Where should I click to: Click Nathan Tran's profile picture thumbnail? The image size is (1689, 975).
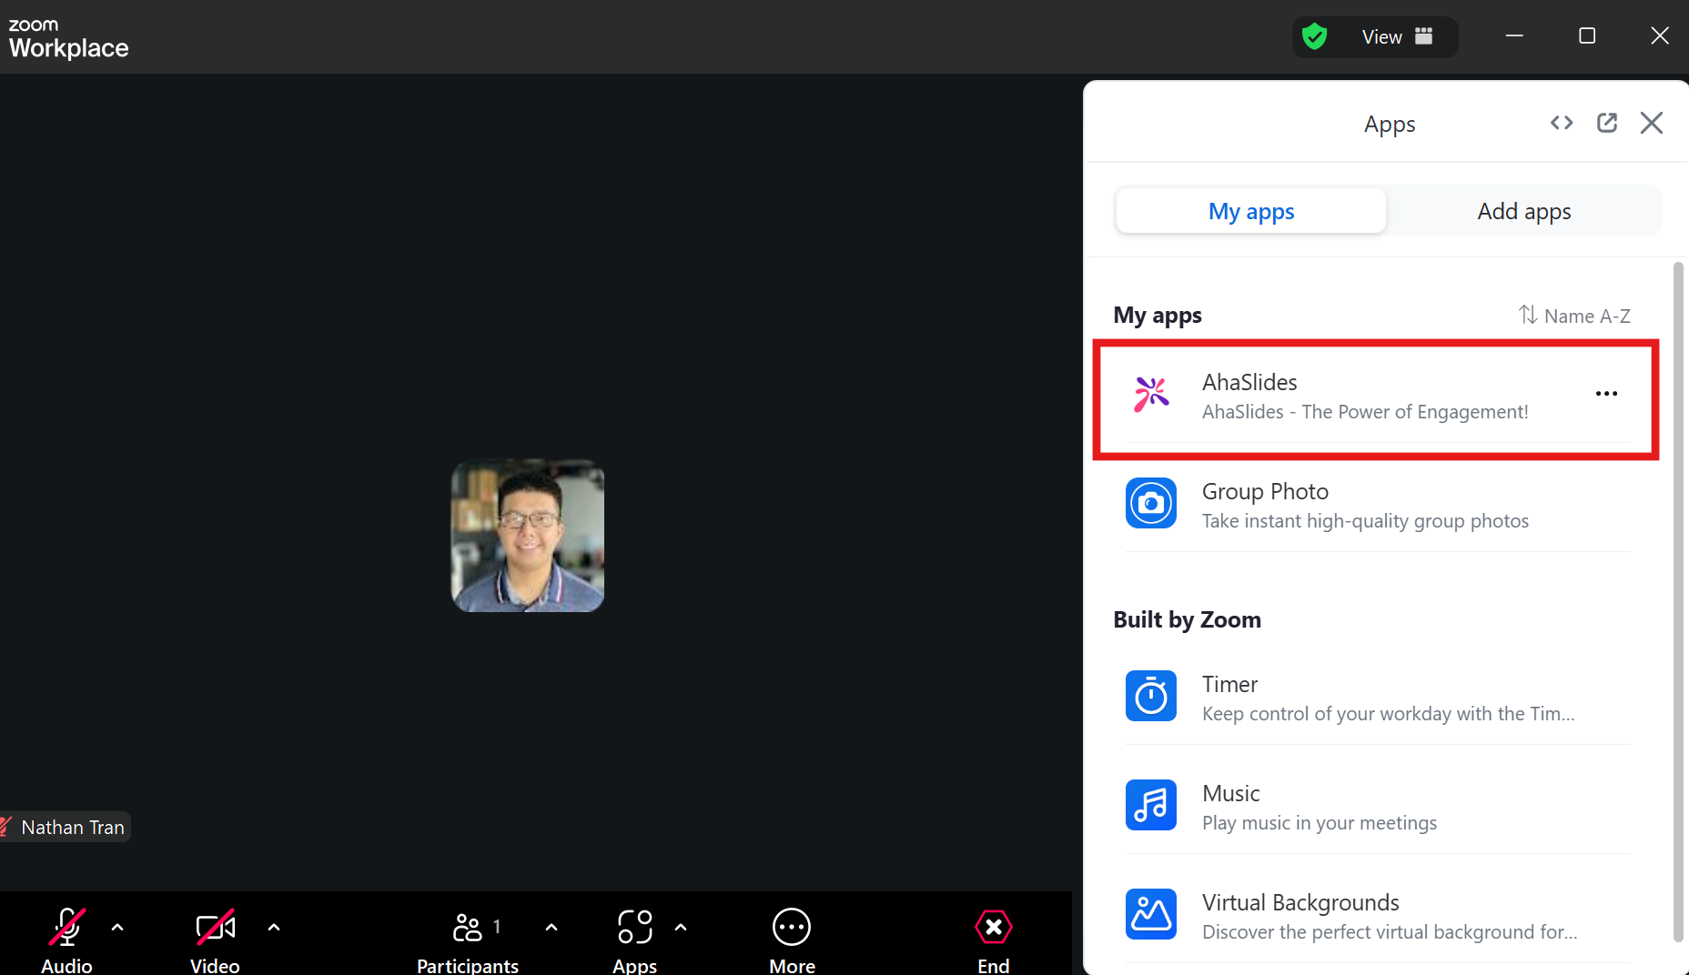(528, 536)
